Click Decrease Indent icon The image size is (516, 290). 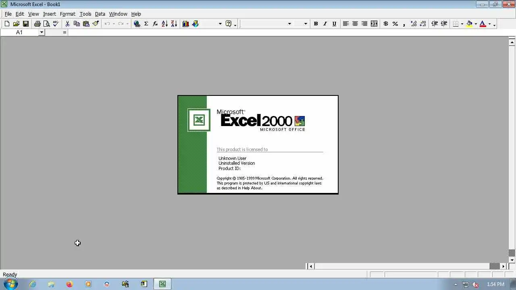coord(435,24)
